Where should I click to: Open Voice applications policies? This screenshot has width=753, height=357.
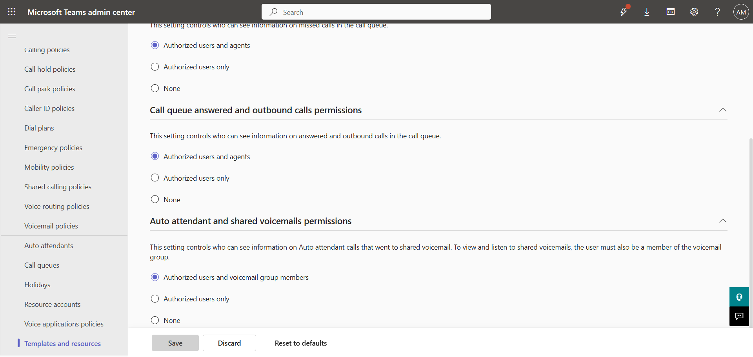[64, 324]
